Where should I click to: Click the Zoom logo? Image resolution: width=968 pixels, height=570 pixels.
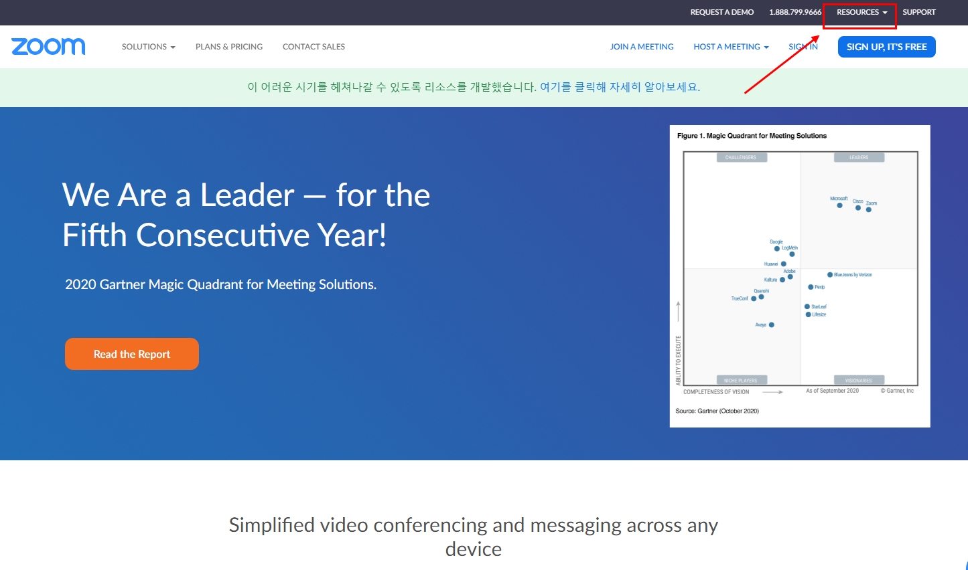click(x=48, y=46)
